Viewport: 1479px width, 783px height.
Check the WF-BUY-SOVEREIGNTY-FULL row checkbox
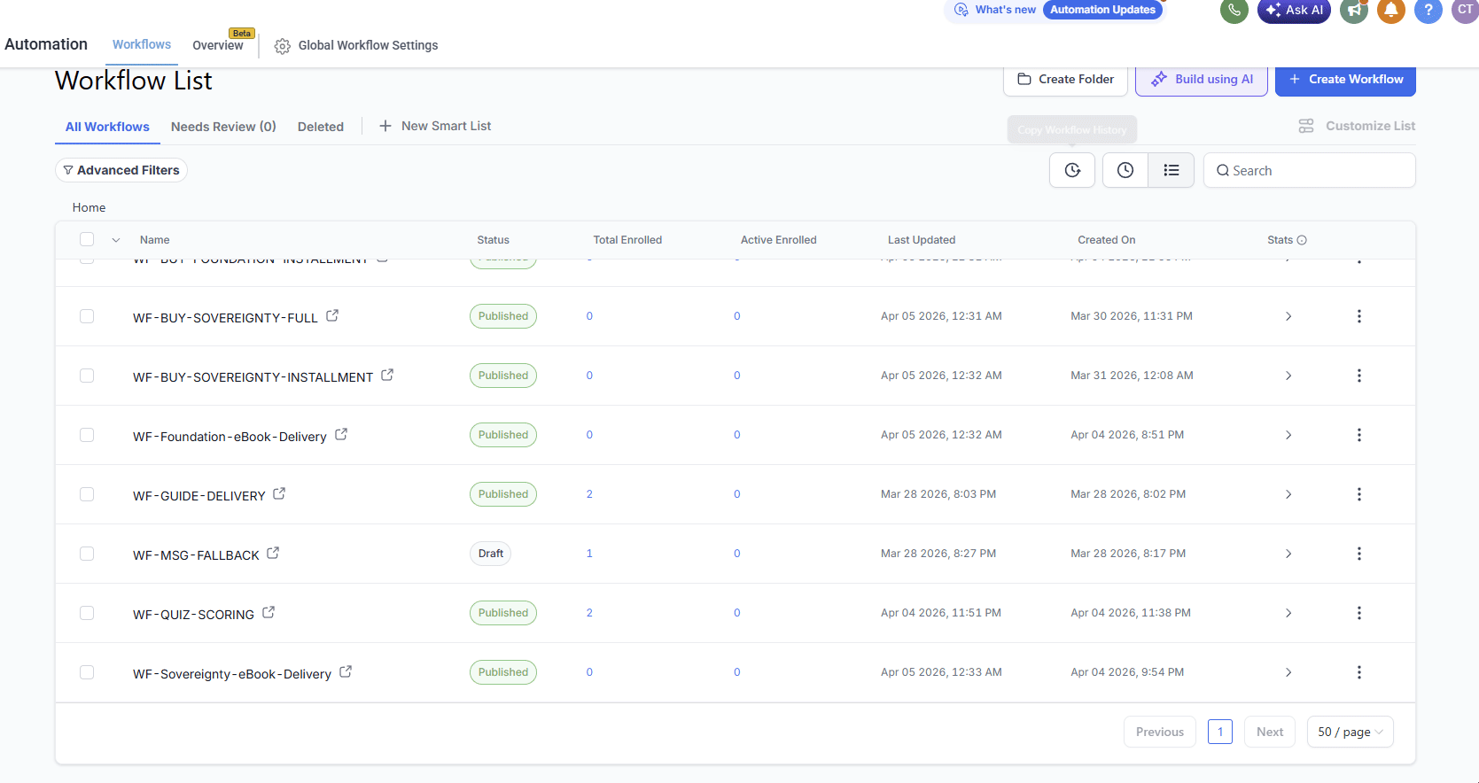tap(87, 316)
